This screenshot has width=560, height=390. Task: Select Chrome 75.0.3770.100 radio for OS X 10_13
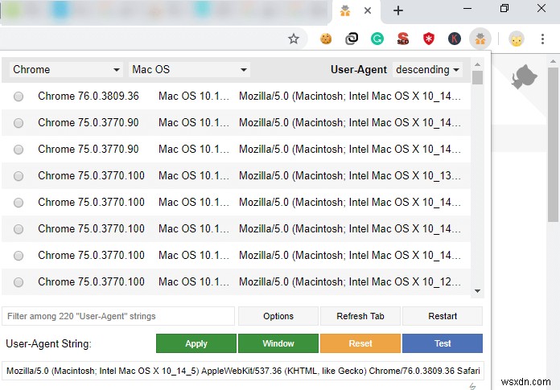[19, 176]
